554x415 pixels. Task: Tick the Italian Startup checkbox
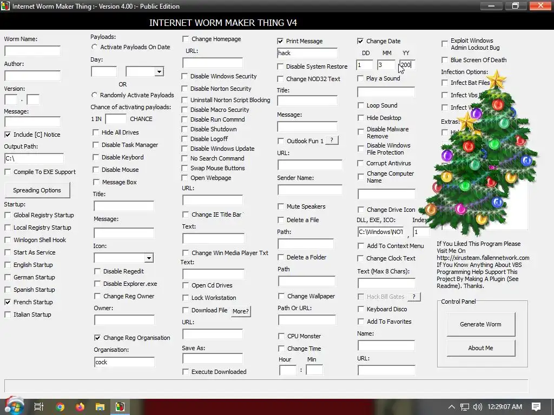tap(8, 314)
